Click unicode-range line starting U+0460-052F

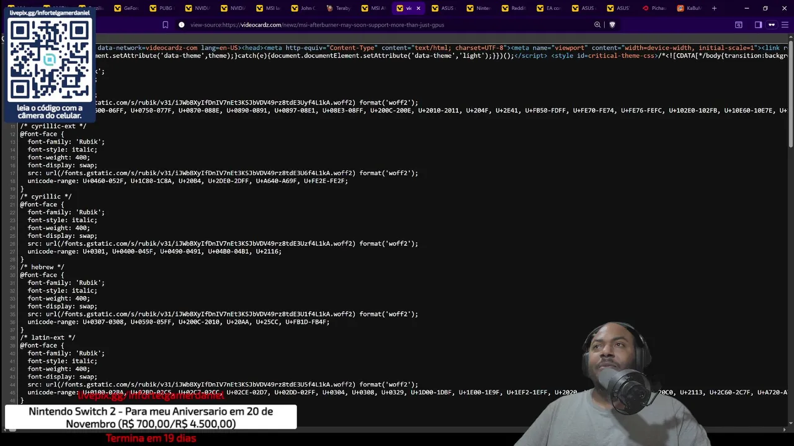coord(187,181)
